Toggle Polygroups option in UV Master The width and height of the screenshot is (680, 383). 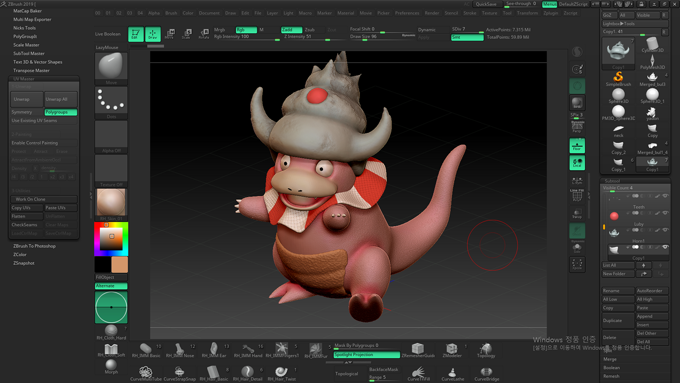tap(61, 112)
